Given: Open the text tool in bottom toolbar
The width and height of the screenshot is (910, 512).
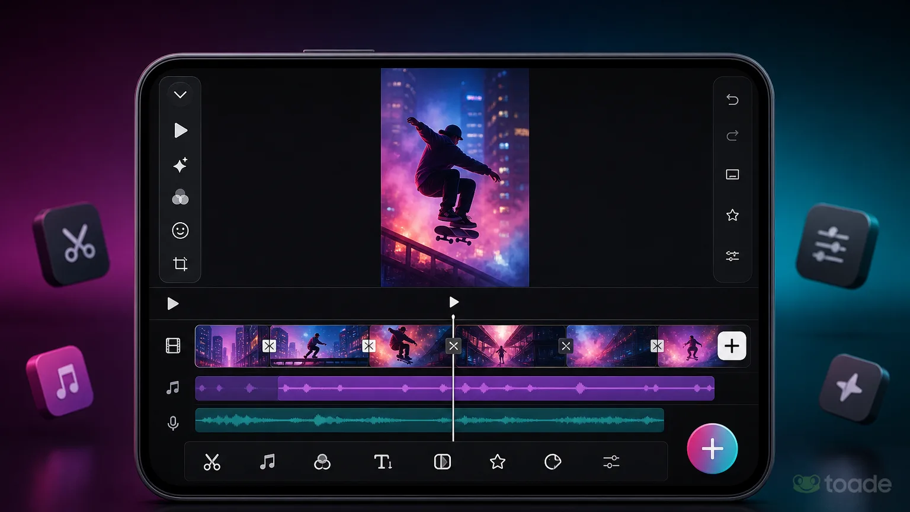Looking at the screenshot, I should click(383, 462).
